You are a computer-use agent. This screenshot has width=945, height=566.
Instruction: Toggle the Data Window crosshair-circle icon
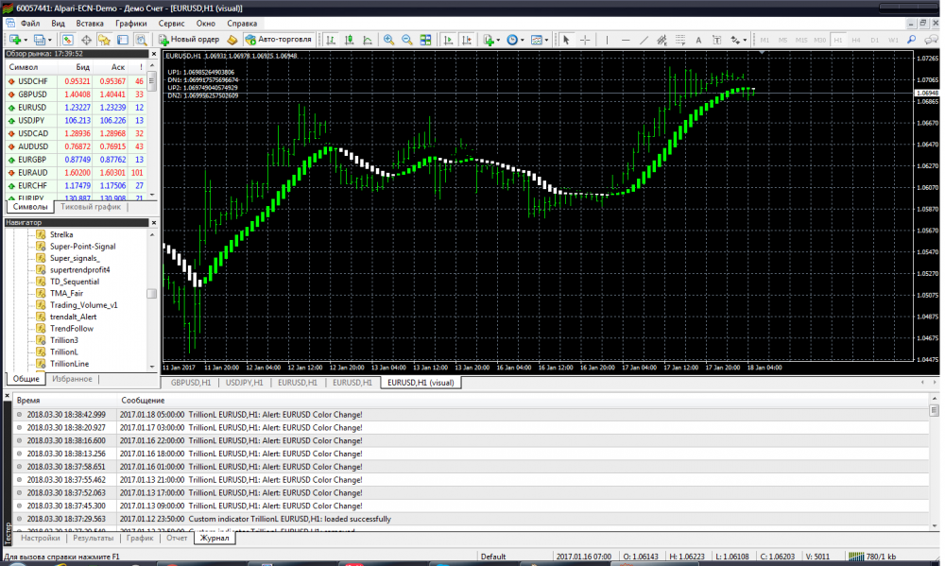pos(86,40)
